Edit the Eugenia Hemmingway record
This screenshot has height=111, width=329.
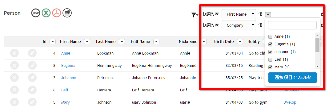(x=32, y=65)
